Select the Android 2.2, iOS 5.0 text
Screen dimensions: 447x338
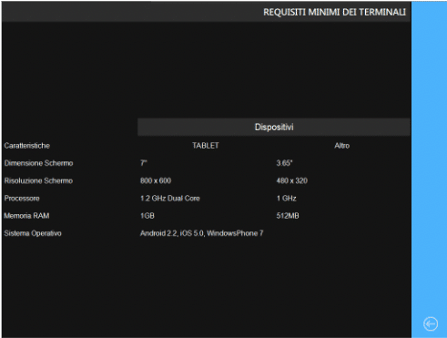[x=172, y=233]
